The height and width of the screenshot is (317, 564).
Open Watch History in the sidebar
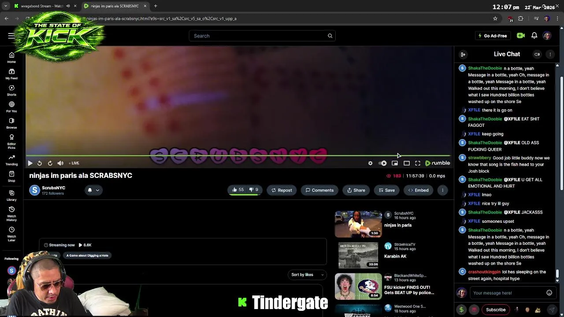(11, 214)
